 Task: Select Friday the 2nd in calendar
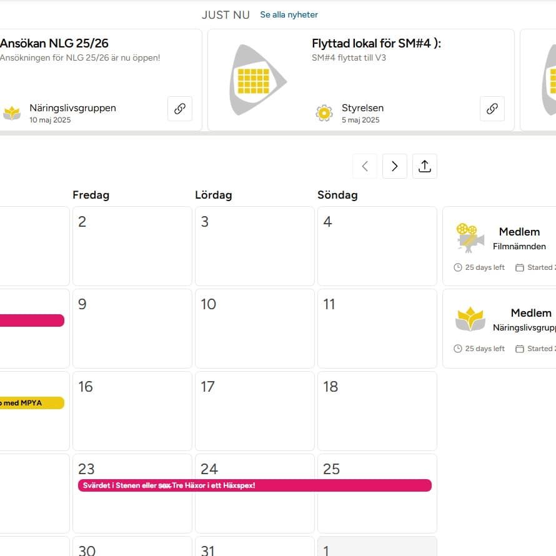click(x=132, y=246)
